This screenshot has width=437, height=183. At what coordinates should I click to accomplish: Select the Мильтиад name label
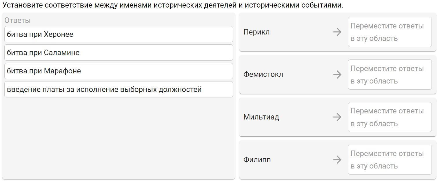point(261,117)
